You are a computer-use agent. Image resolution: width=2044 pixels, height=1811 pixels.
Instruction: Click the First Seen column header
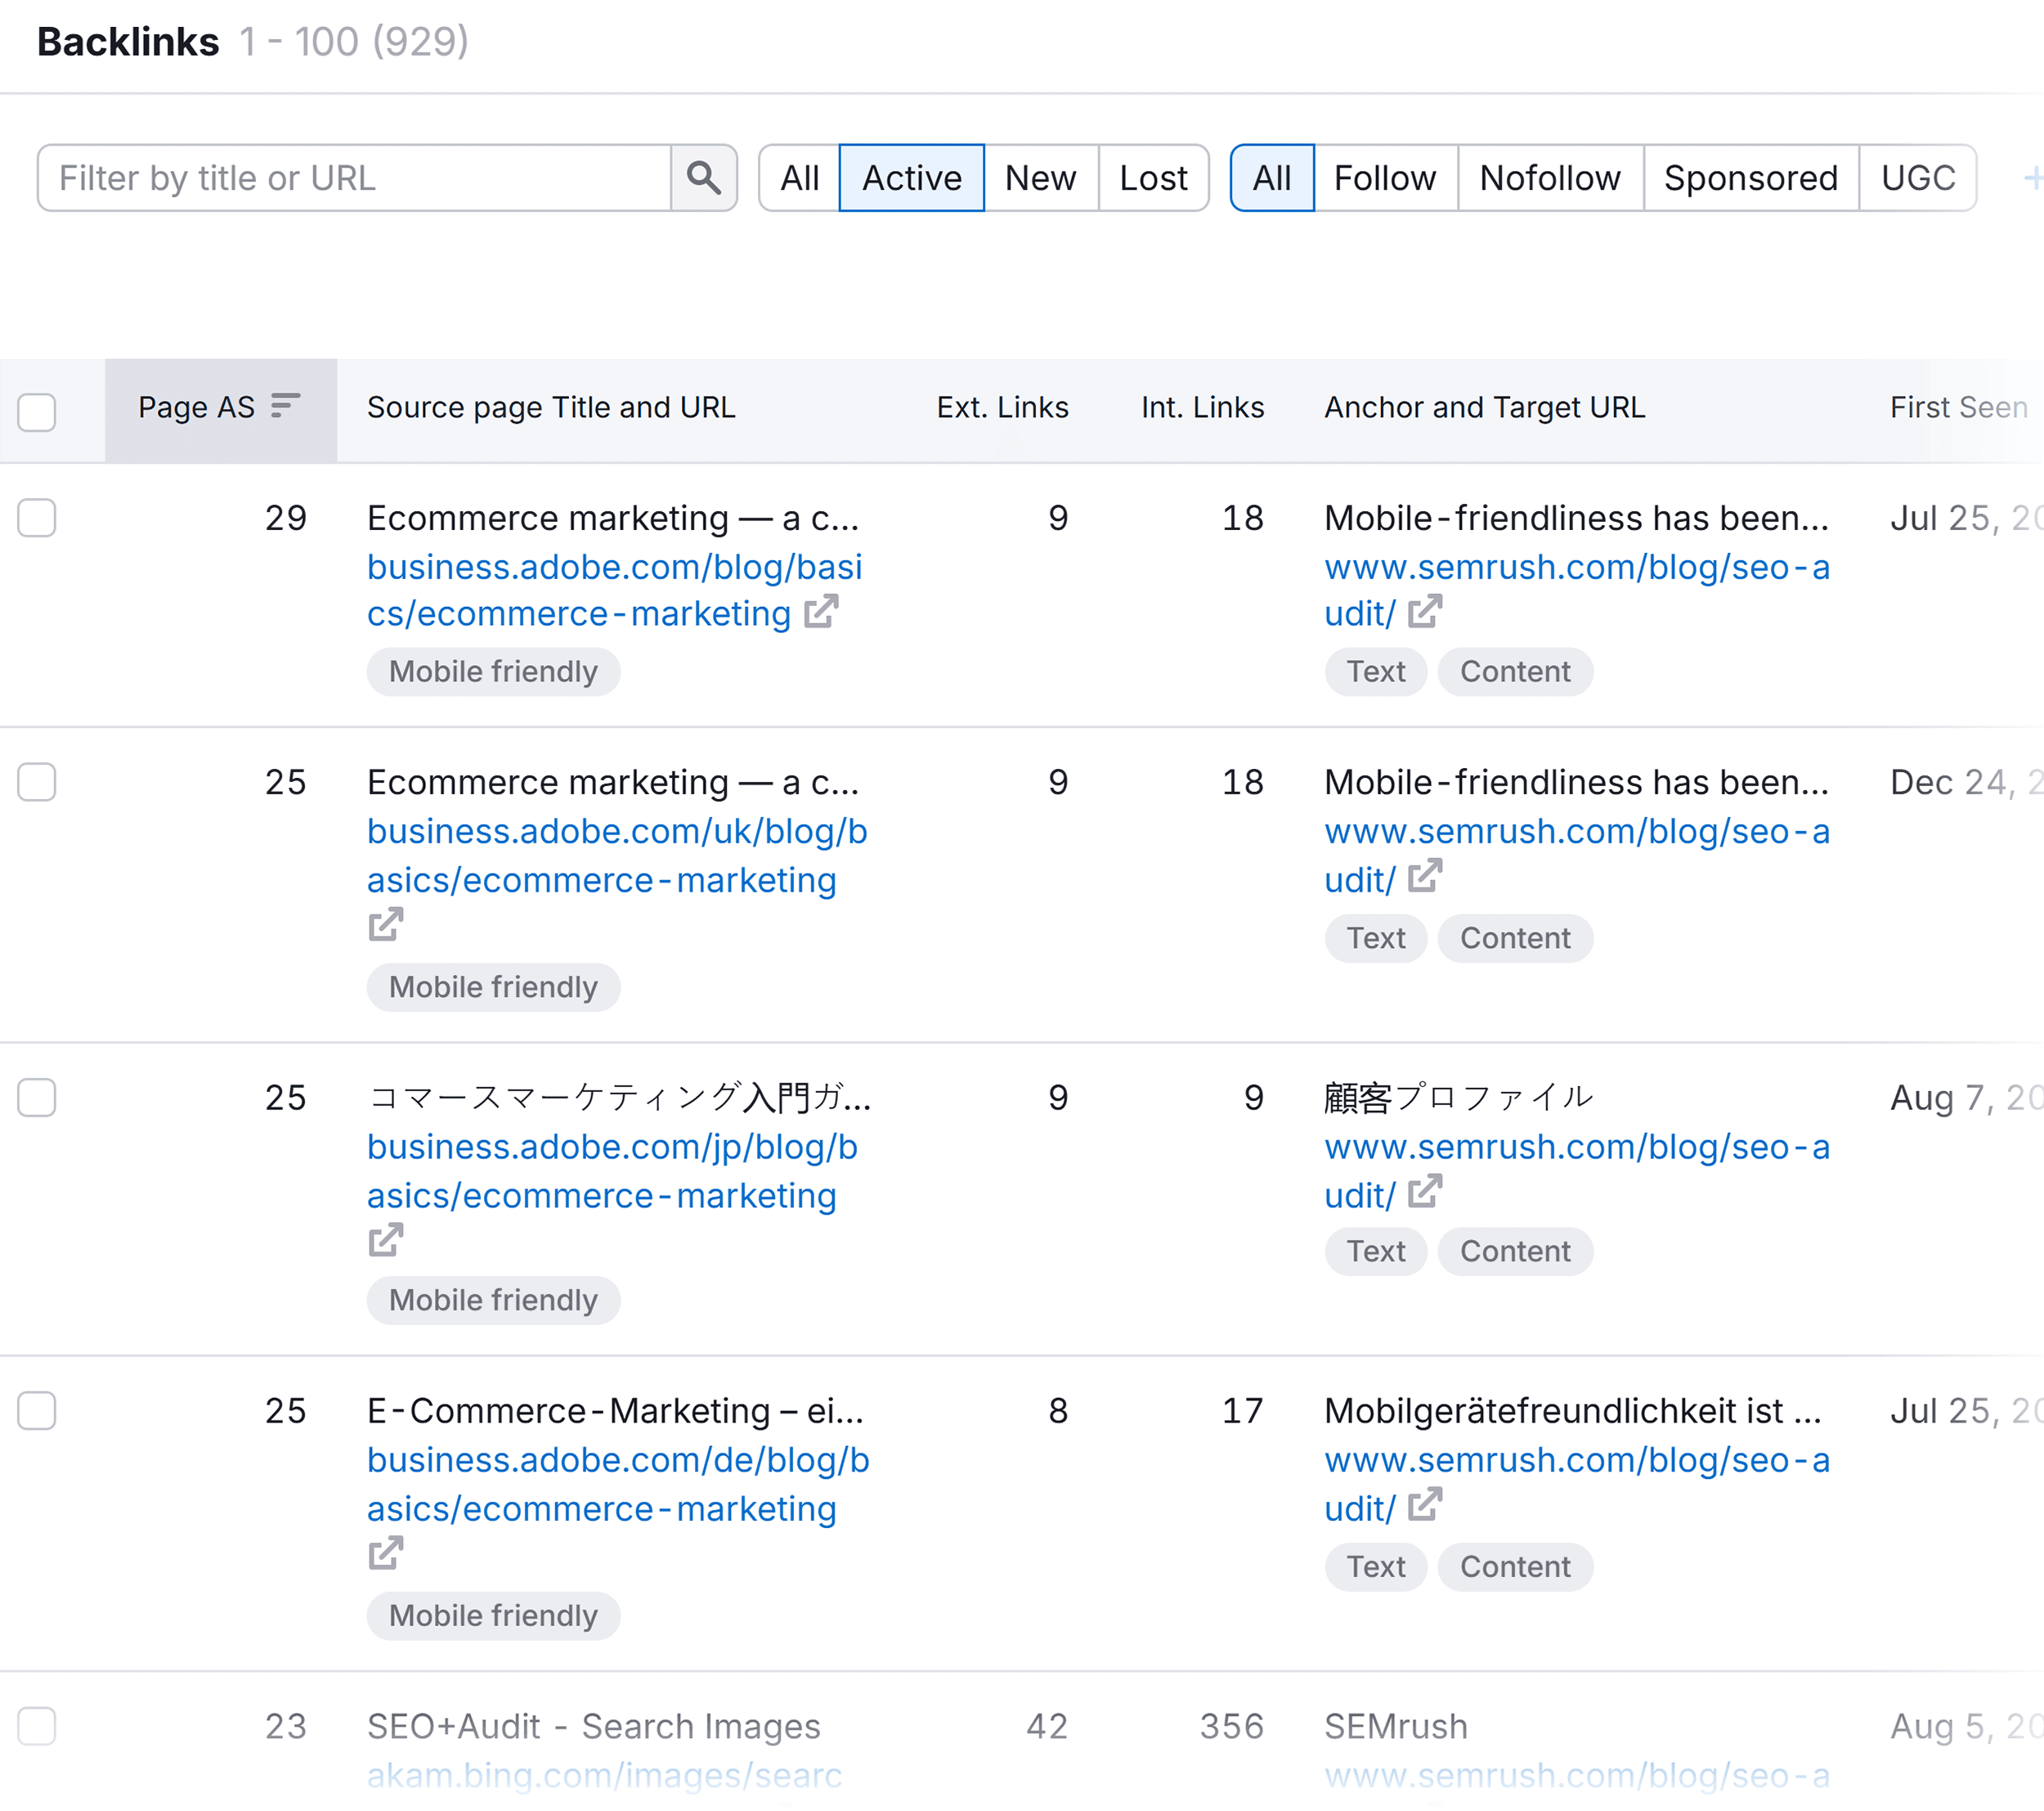click(1958, 407)
